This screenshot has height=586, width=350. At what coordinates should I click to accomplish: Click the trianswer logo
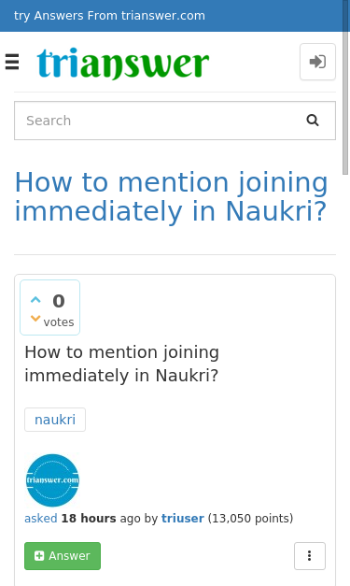coord(123,64)
